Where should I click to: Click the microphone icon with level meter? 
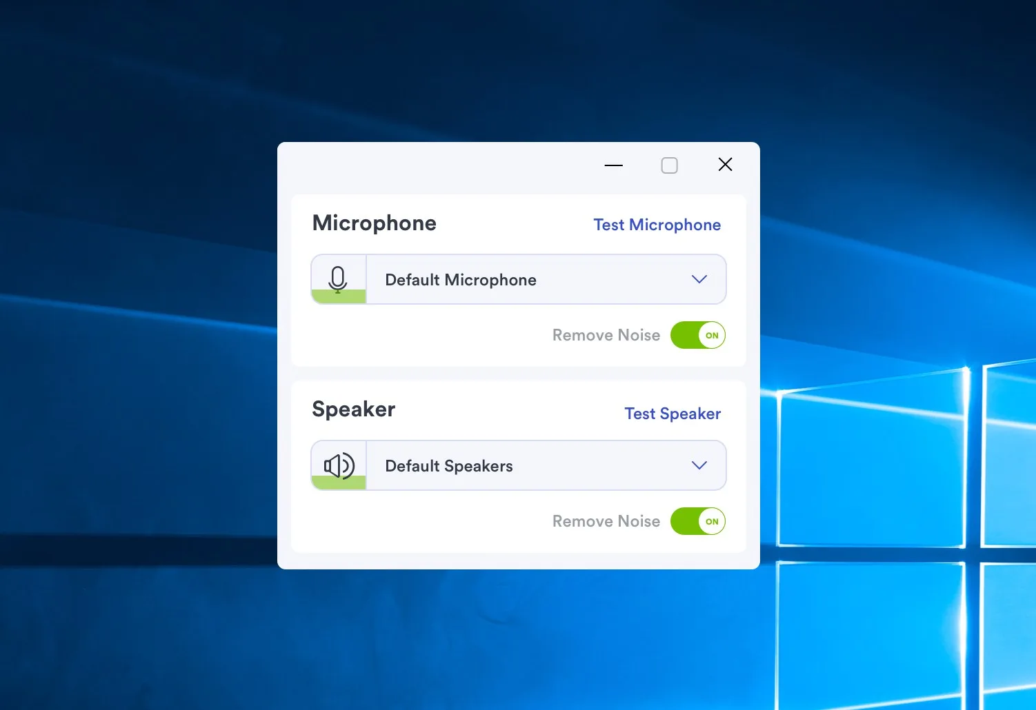tap(339, 279)
